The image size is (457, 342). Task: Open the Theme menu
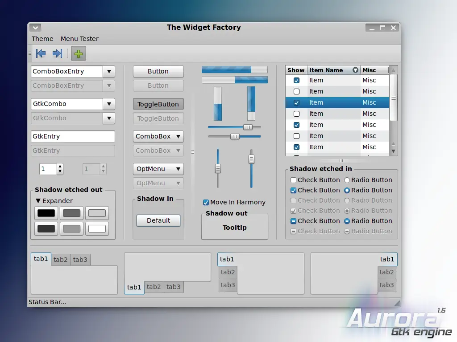pyautogui.click(x=42, y=39)
